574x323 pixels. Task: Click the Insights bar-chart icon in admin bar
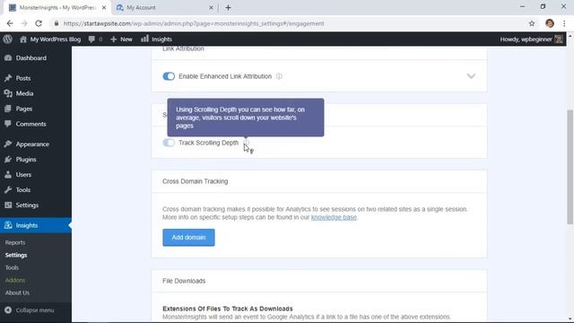[145, 39]
